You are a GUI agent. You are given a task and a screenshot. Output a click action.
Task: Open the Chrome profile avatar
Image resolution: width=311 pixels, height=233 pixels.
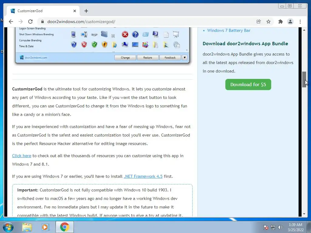[x=290, y=22]
